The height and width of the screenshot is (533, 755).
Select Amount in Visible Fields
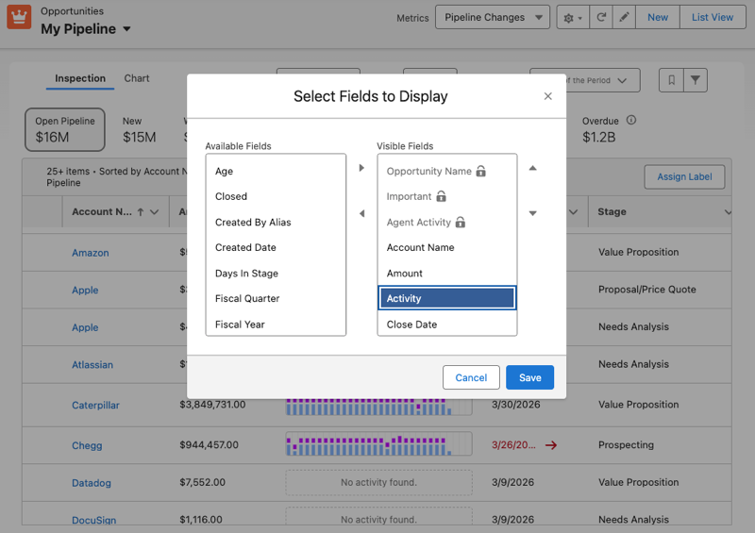pyautogui.click(x=446, y=274)
